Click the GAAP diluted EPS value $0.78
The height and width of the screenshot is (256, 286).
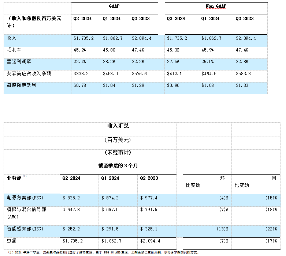[x=80, y=85]
